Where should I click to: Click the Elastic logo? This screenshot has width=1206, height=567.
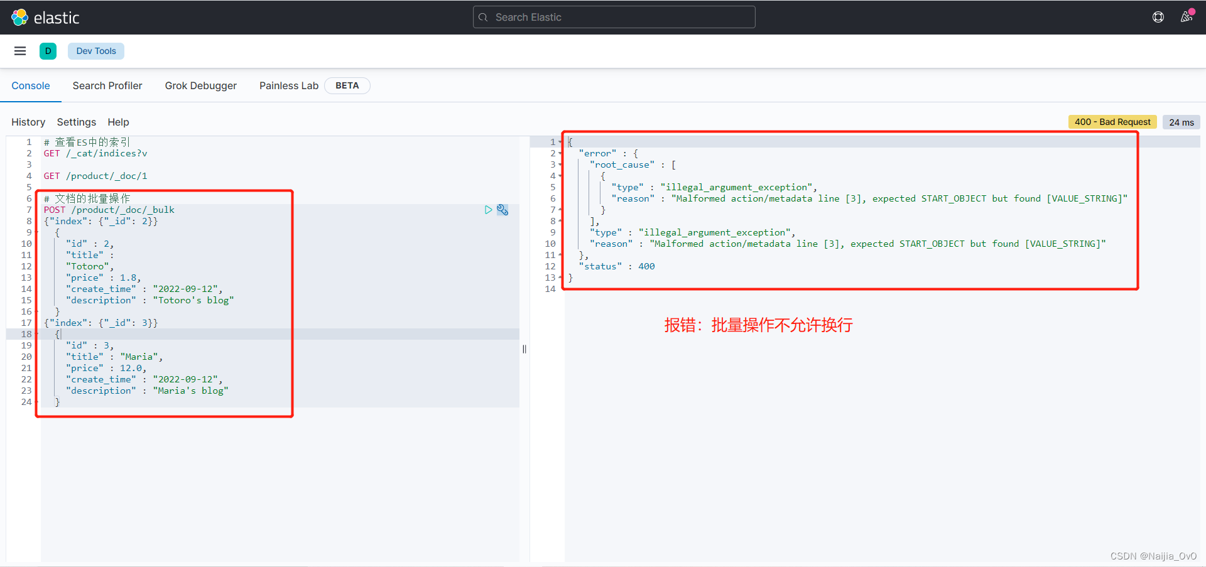pos(45,18)
